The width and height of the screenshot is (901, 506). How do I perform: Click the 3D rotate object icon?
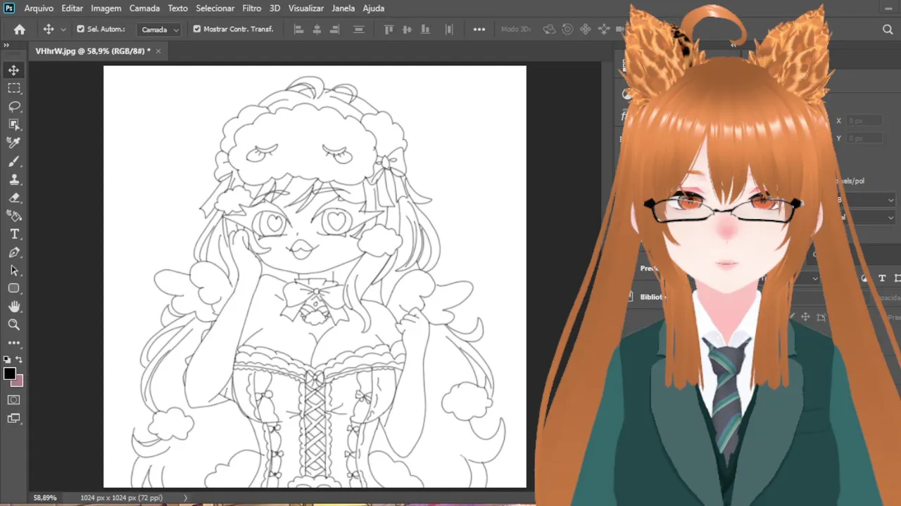[549, 30]
